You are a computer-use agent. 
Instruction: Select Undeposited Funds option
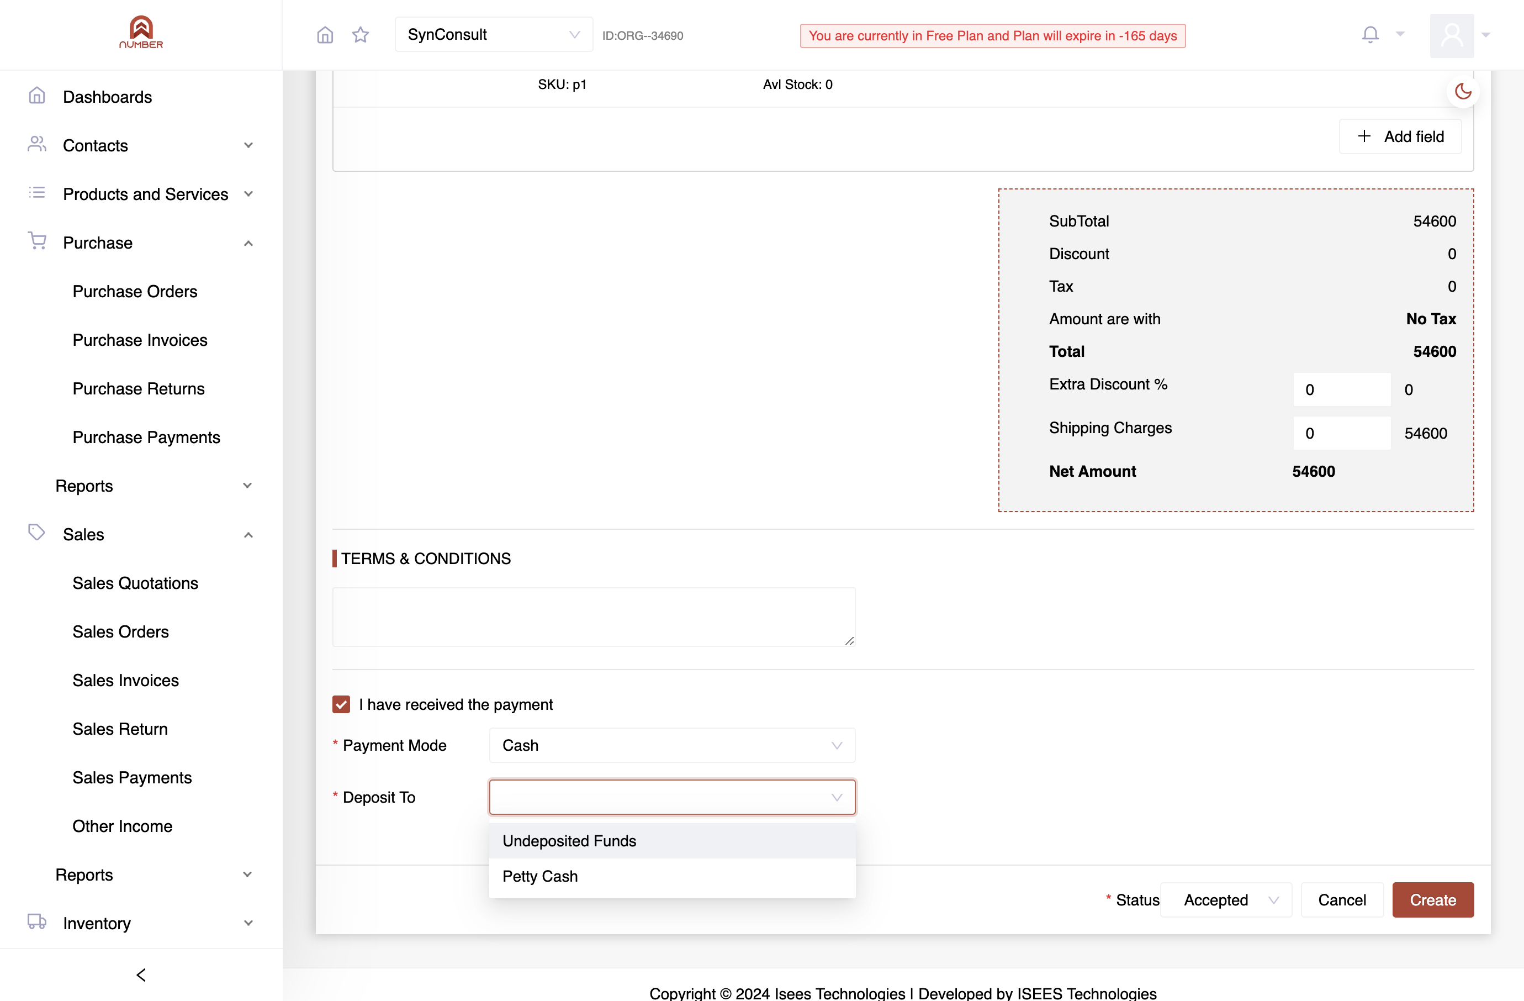pos(671,841)
